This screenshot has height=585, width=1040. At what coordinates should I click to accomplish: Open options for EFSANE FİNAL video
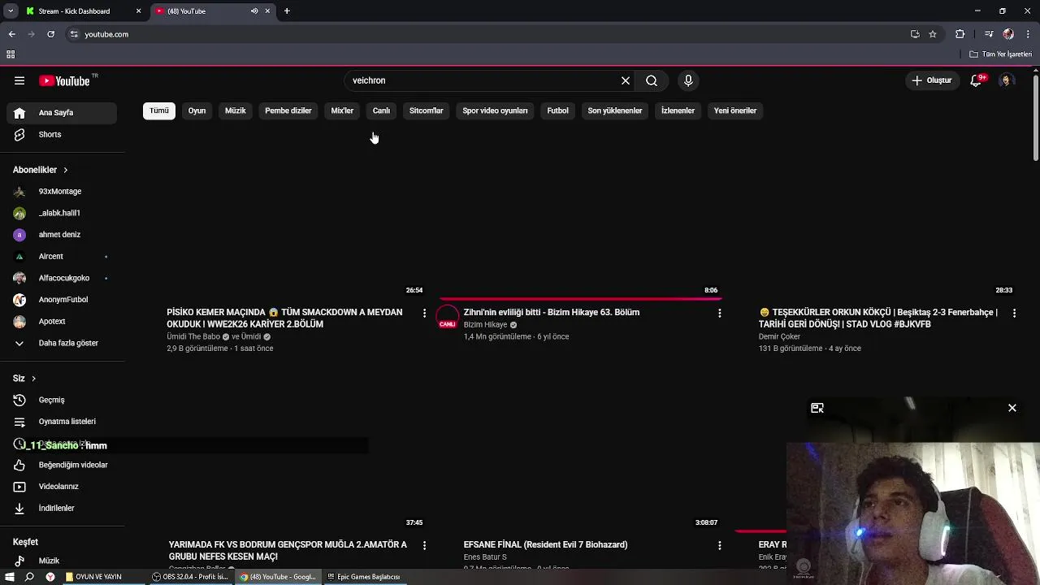coord(720,545)
